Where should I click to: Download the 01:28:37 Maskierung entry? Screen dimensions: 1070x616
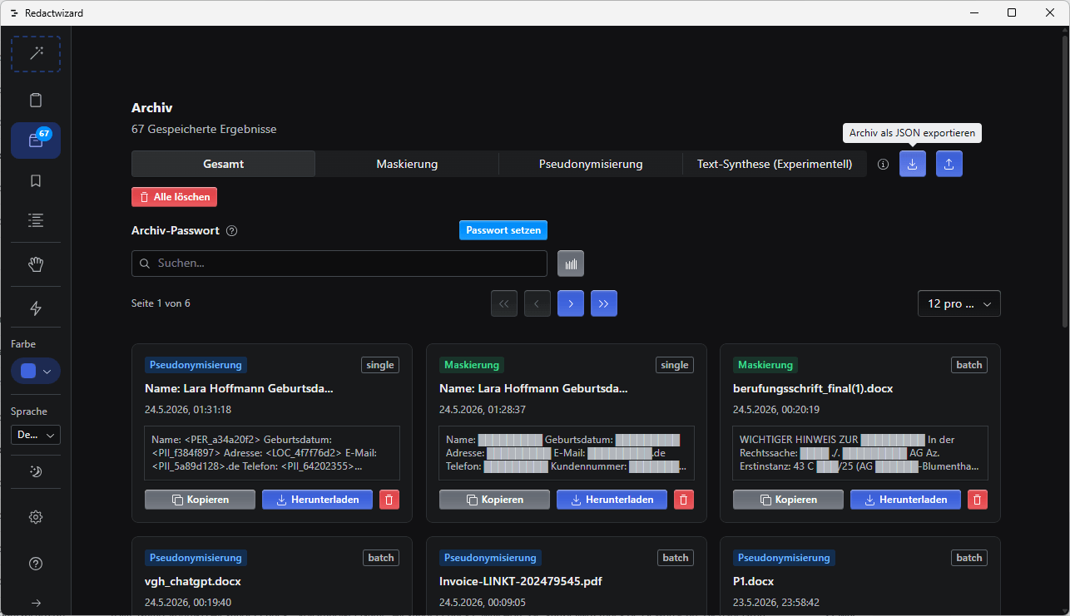[612, 500]
